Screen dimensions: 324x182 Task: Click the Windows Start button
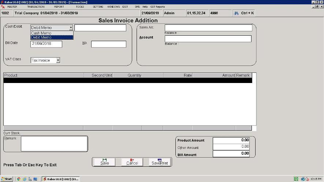coord(7,179)
